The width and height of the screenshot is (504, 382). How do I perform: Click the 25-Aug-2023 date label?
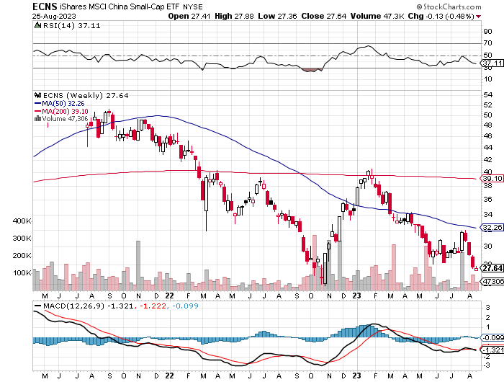click(54, 16)
